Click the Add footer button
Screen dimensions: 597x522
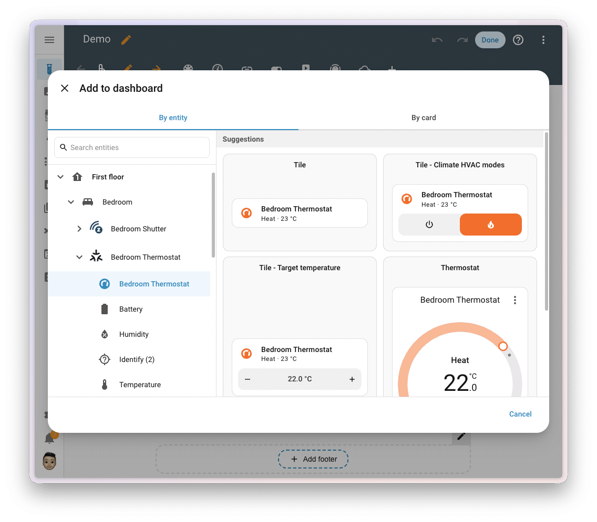[x=313, y=459]
